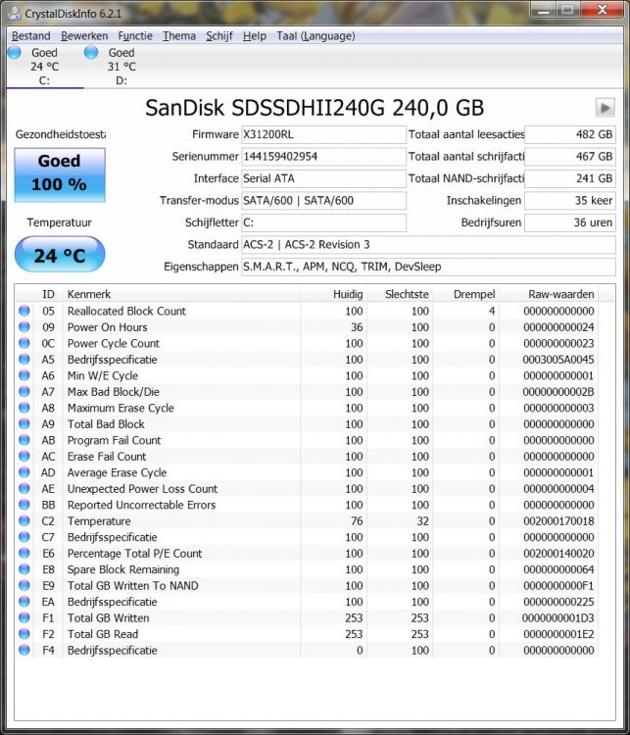Click status icon of Temperature attribute row

coord(24,520)
